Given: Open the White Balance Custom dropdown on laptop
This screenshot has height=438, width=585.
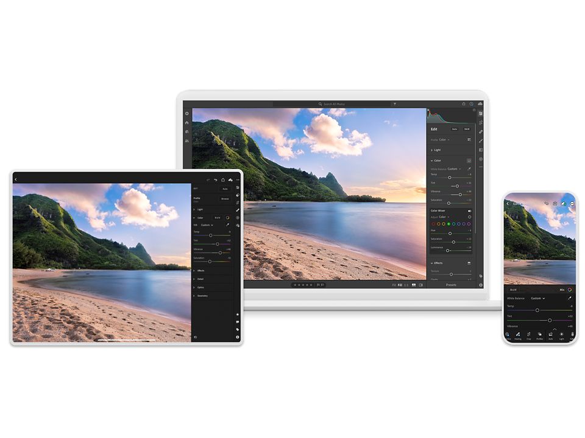Looking at the screenshot, I should 453,169.
